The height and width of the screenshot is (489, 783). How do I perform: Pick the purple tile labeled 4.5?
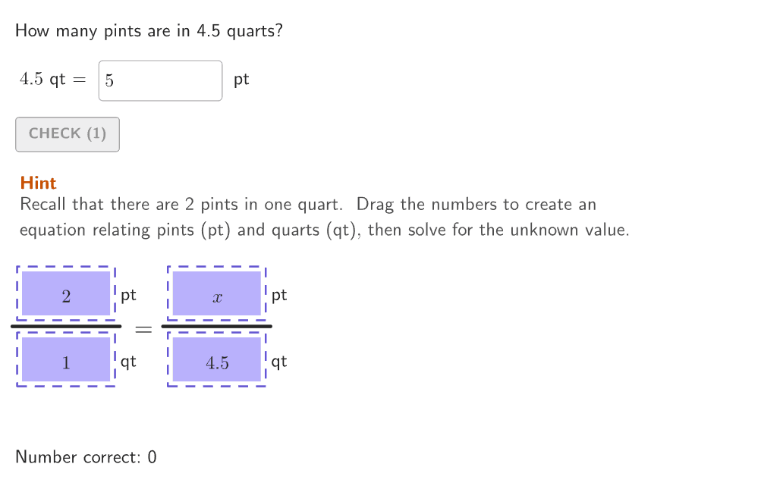(217, 360)
